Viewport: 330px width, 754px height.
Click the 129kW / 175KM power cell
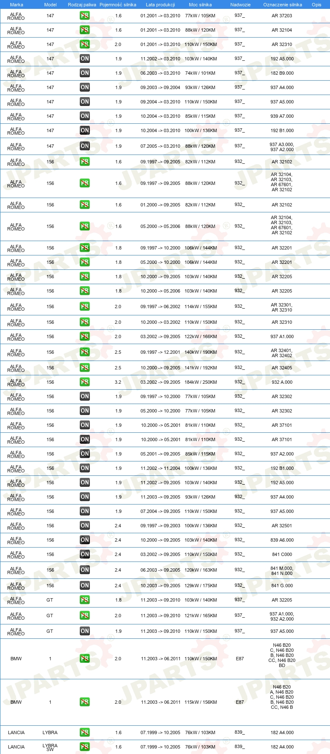(201, 586)
